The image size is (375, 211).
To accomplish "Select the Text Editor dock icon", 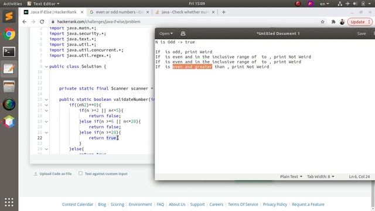I will (x=9, y=69).
